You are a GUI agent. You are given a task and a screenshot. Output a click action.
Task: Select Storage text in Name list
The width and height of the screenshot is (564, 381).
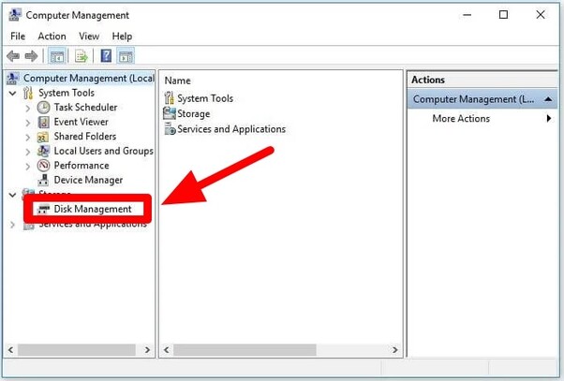pos(194,113)
